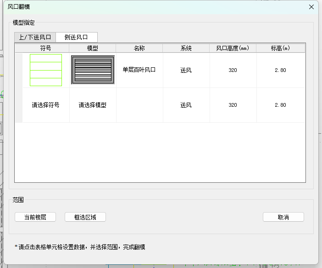322x268 pixels.
Task: Click the 符号 column header
Action: pyautogui.click(x=46, y=48)
